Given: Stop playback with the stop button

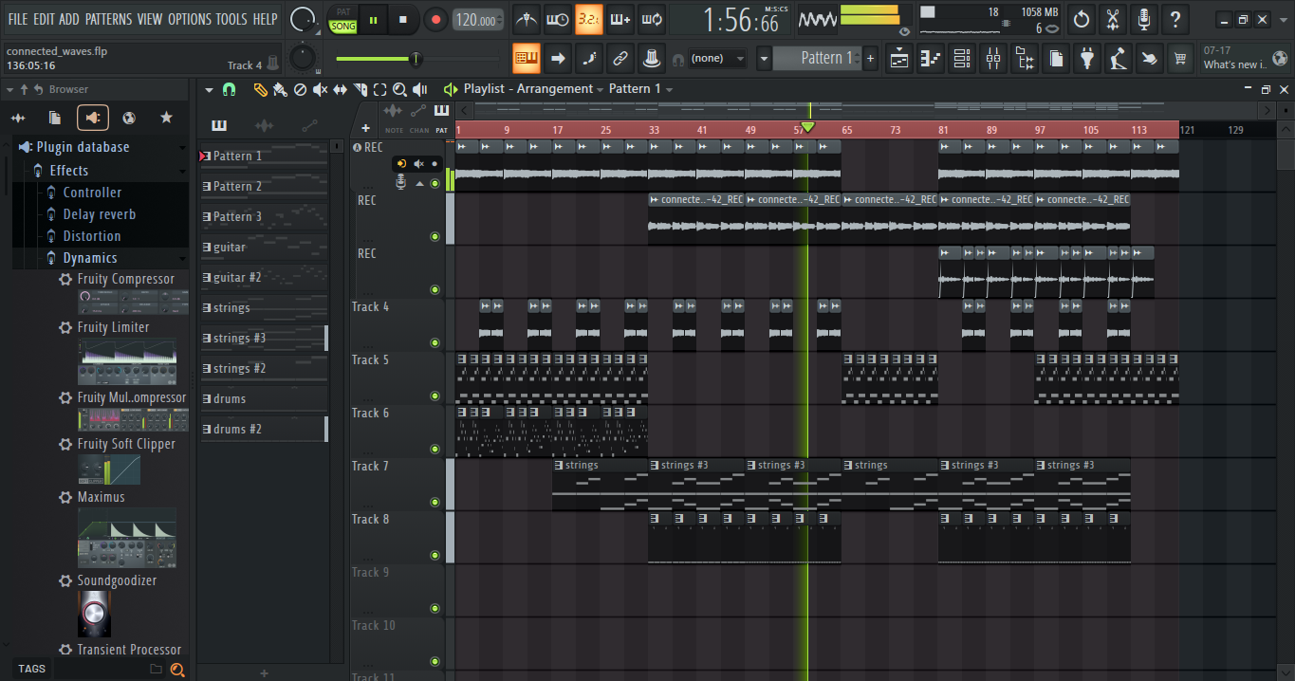Looking at the screenshot, I should point(403,19).
